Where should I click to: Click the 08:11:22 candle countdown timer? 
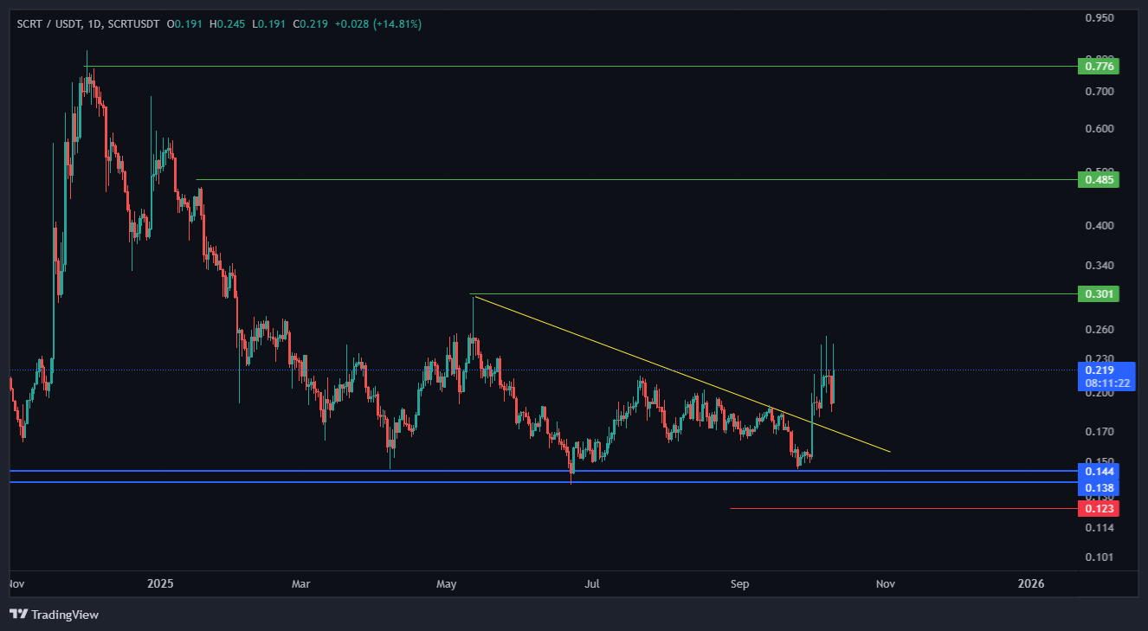(1106, 383)
